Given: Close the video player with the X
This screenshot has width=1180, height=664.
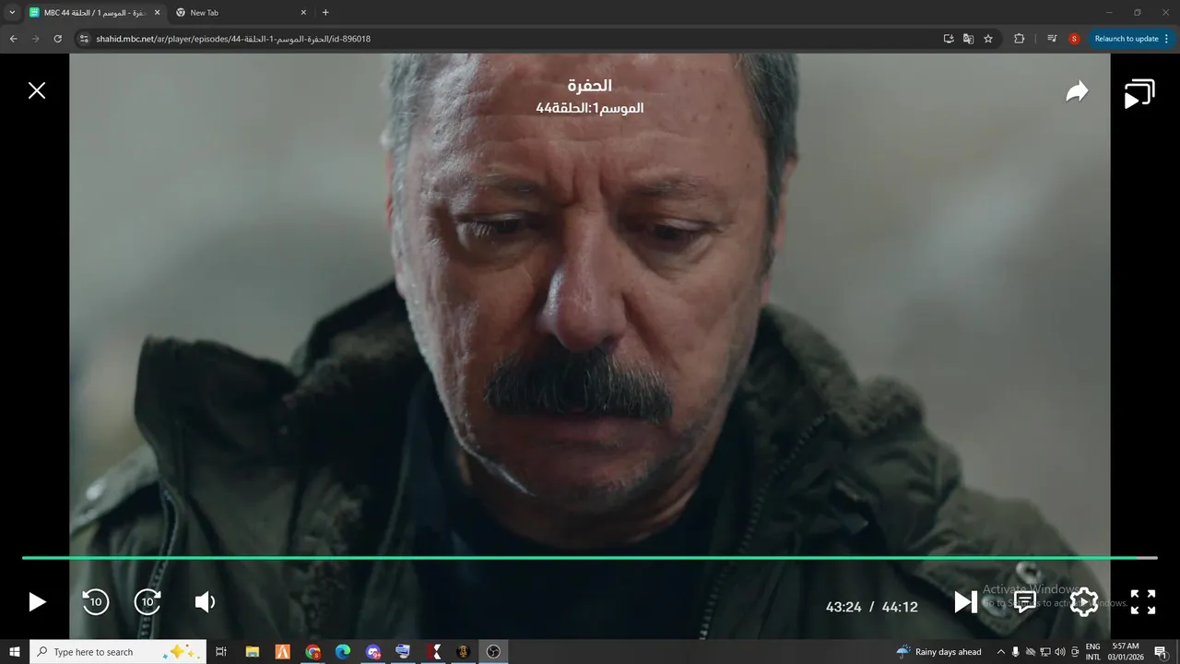Looking at the screenshot, I should [37, 90].
